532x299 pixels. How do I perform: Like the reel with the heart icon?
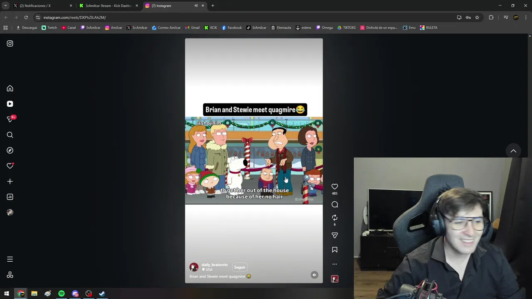(x=335, y=187)
